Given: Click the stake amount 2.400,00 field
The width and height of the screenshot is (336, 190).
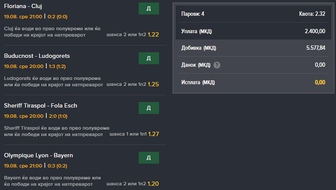Looking at the screenshot, I should pos(315,31).
